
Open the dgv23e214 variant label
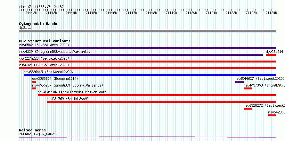[274, 52]
